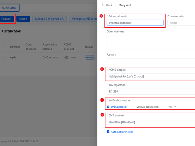Open the Certificates tab
This screenshot has height=146, width=195.
click(x=9, y=8)
